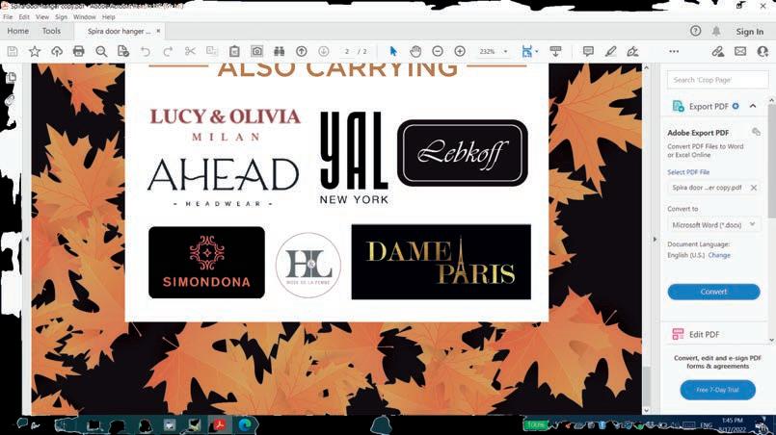Click the Redo arrow

point(168,51)
